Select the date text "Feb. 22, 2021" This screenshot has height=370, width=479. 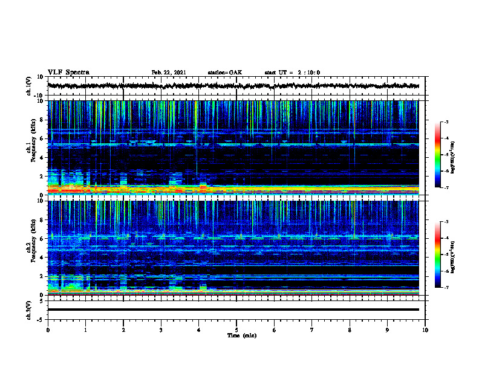tap(169, 73)
